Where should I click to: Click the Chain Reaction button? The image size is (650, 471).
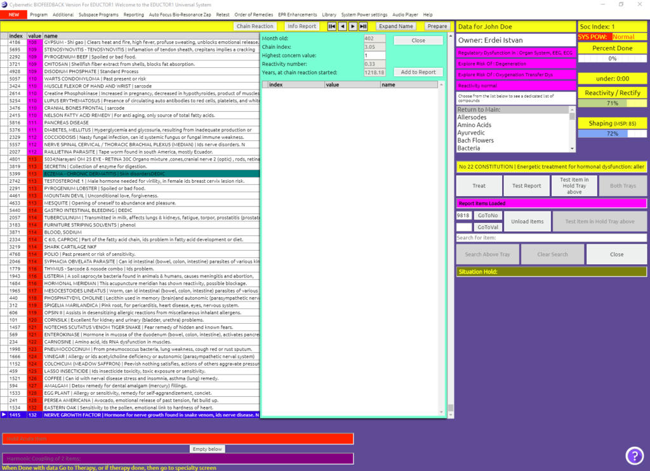(x=255, y=27)
